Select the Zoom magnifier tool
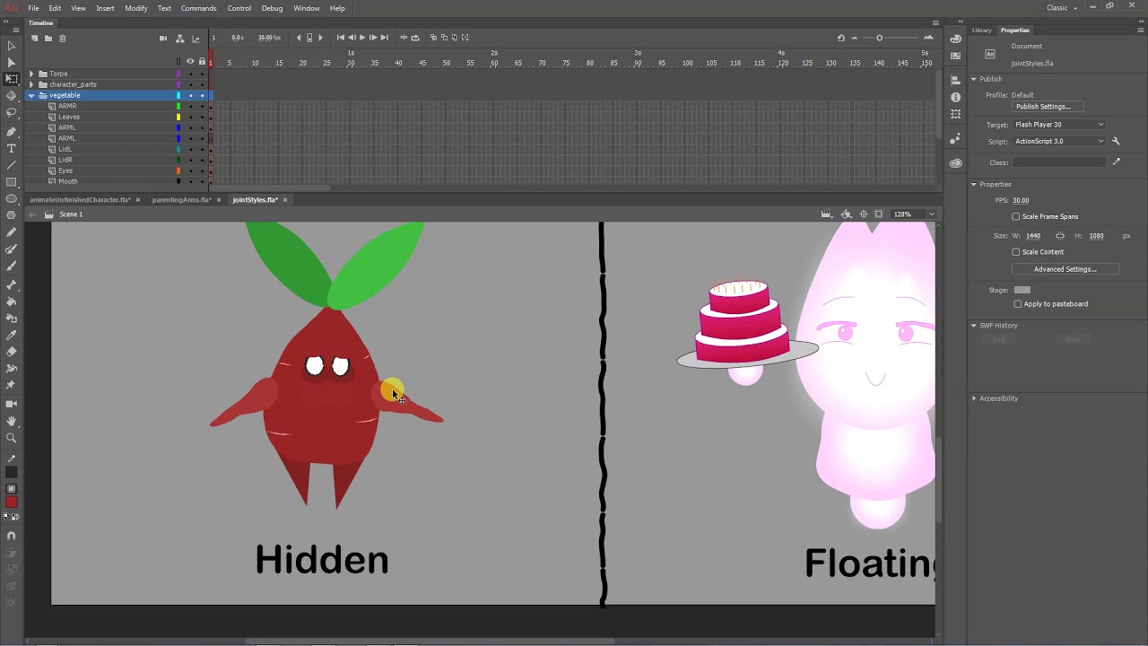 [x=11, y=438]
